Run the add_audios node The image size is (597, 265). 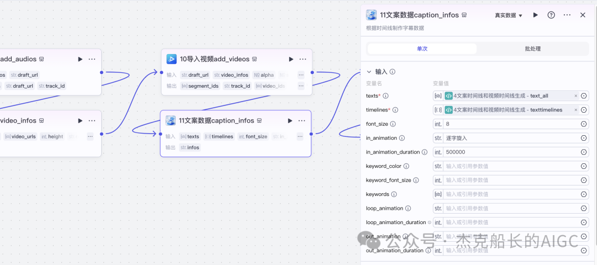tap(80, 59)
